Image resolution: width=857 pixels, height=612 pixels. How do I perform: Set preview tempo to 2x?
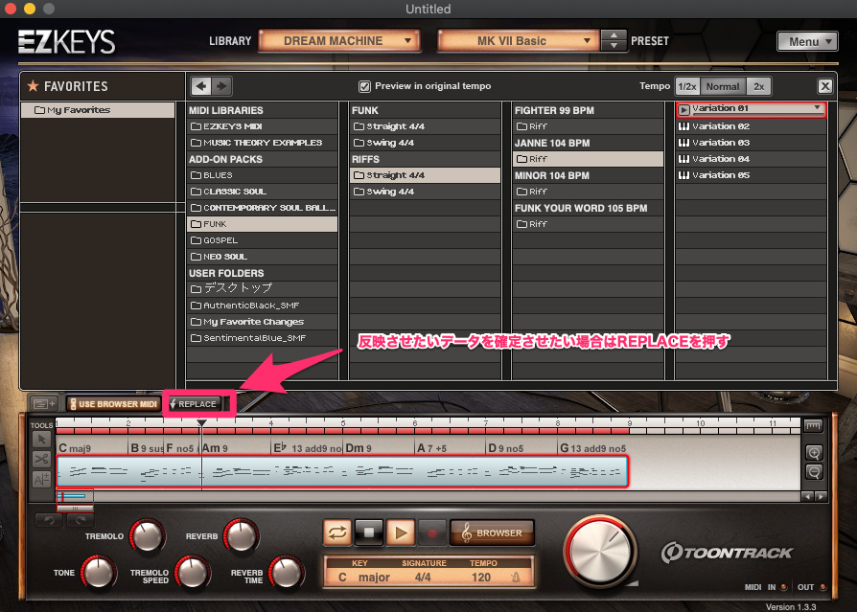[x=758, y=86]
